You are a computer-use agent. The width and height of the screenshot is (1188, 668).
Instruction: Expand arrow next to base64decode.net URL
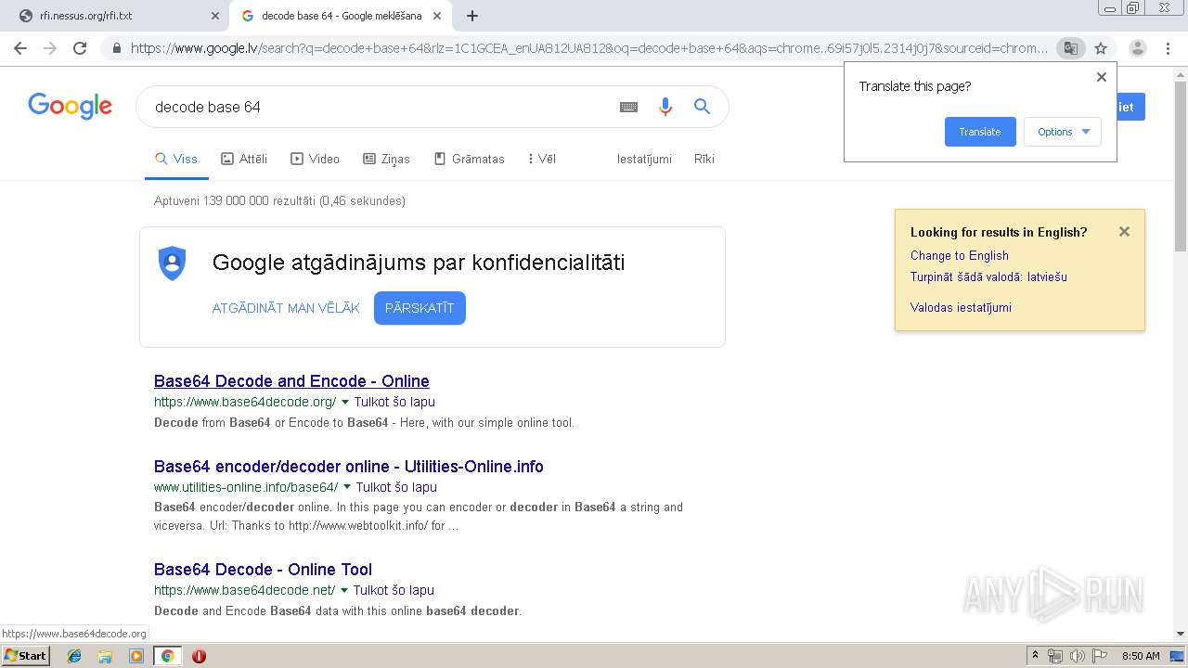344,590
